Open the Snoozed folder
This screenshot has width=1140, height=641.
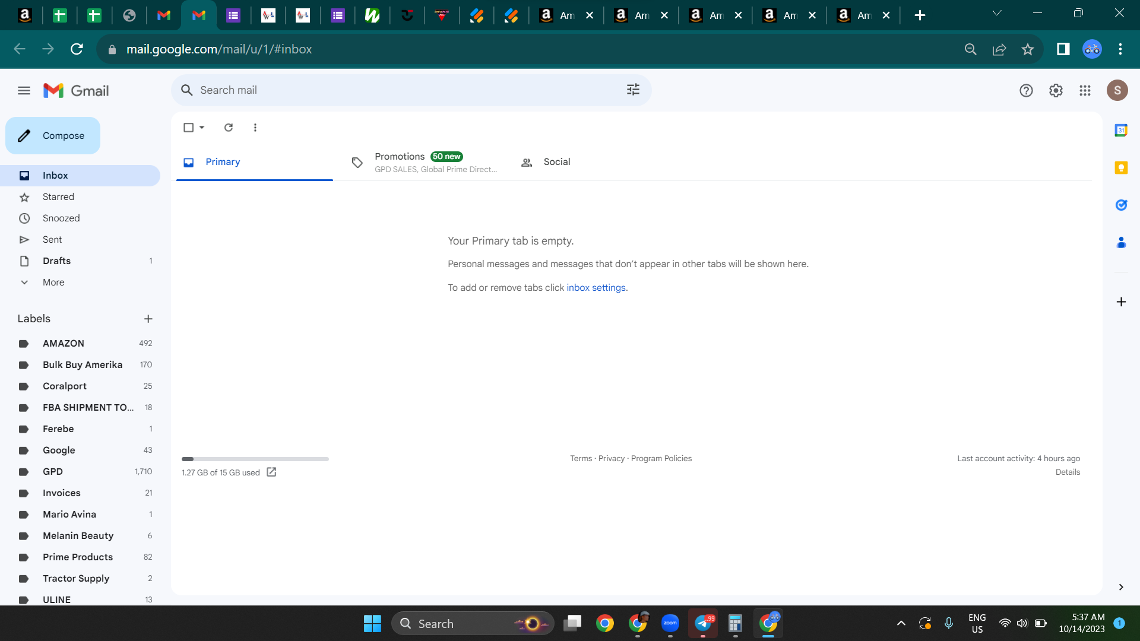[80, 218]
